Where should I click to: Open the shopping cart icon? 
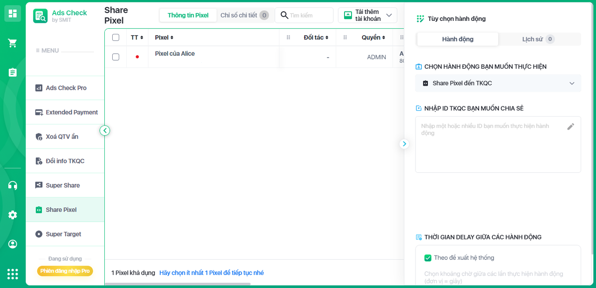pos(13,43)
